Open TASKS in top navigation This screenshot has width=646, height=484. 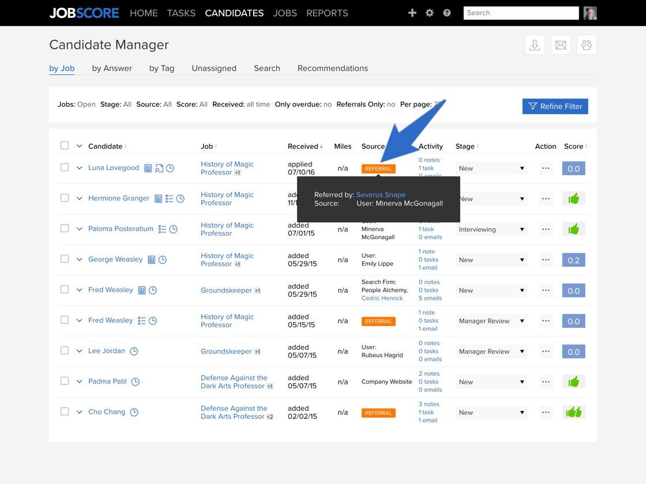181,13
